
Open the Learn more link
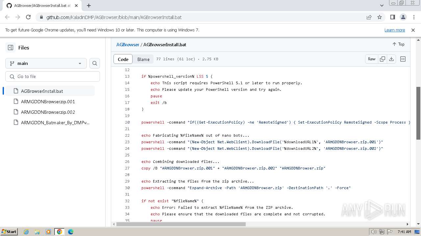[x=395, y=30]
